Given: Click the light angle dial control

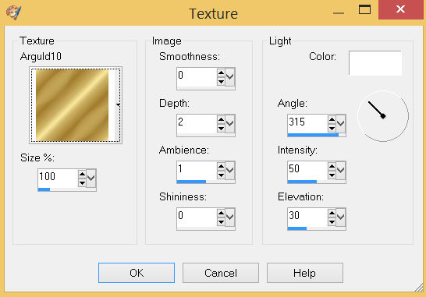Looking at the screenshot, I should point(383,116).
